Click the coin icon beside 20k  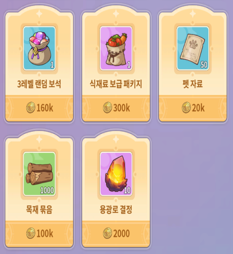pyautogui.click(x=186, y=108)
